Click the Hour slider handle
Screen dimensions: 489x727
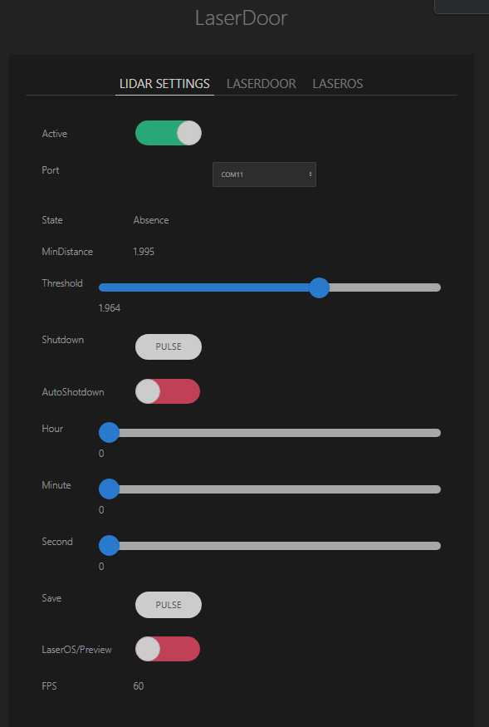point(110,433)
